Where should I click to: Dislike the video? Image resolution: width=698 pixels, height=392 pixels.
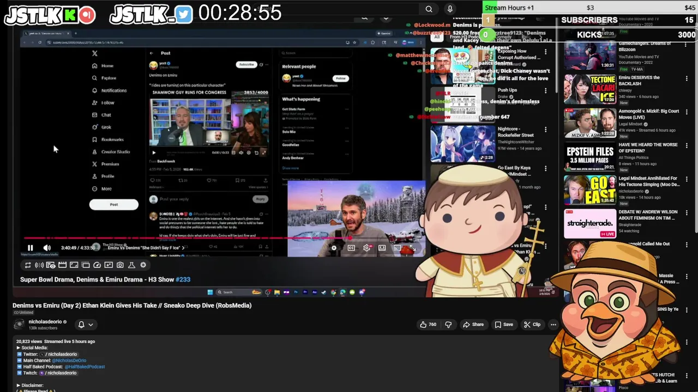(448, 324)
